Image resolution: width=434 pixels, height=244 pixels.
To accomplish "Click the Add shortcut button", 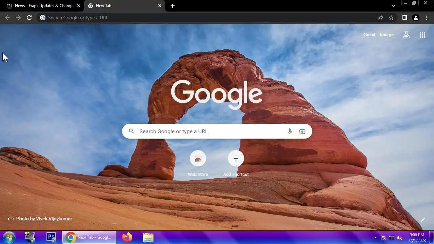I will (x=236, y=164).
